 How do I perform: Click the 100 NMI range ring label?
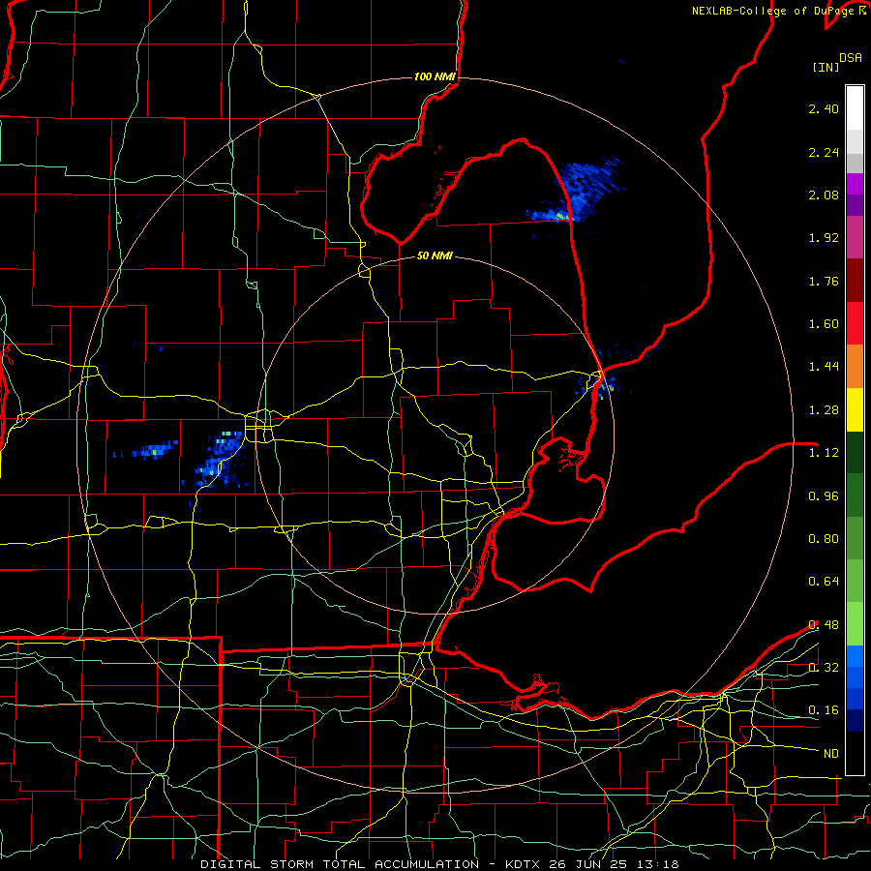click(x=435, y=76)
